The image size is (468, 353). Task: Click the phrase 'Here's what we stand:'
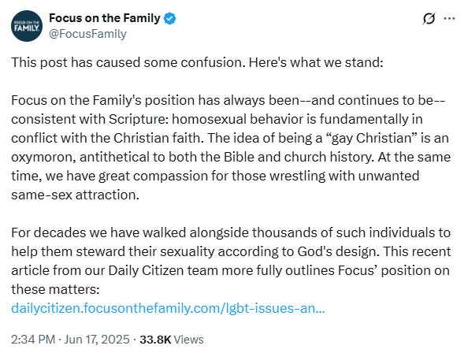tap(316, 63)
